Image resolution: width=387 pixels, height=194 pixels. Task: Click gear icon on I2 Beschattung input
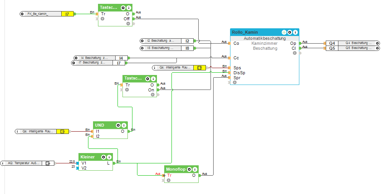tap(142, 41)
